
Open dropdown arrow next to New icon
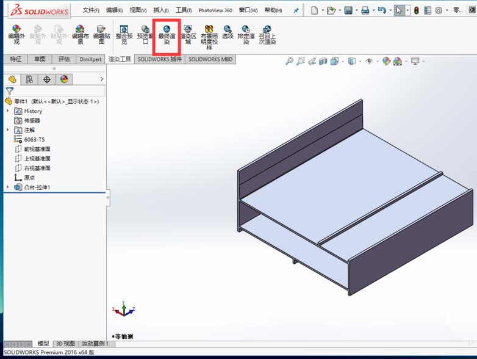point(323,10)
